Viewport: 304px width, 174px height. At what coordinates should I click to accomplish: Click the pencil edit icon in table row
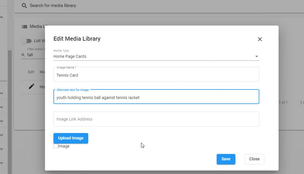31,87
